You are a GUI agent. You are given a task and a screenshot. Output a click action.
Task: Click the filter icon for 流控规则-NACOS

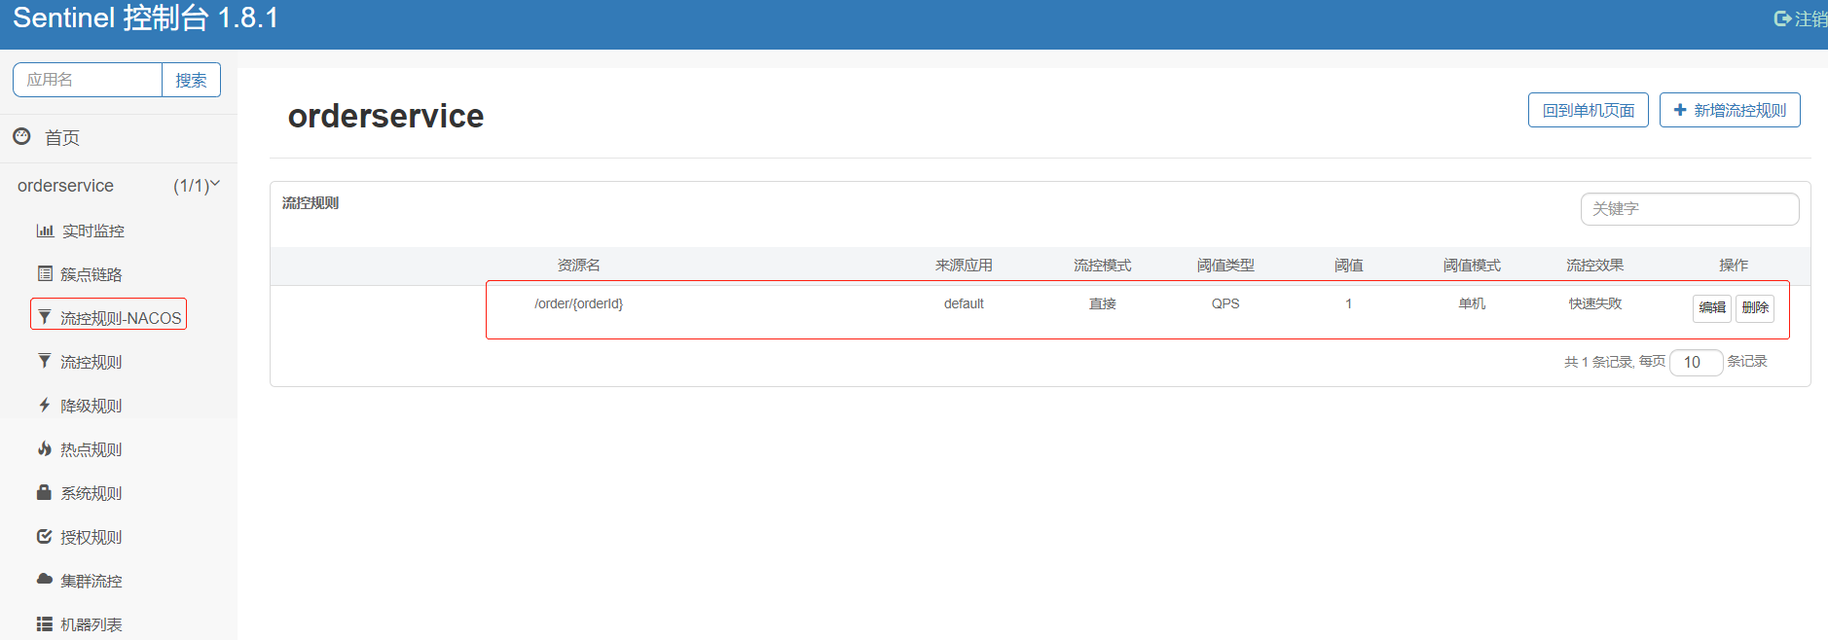[x=45, y=317]
